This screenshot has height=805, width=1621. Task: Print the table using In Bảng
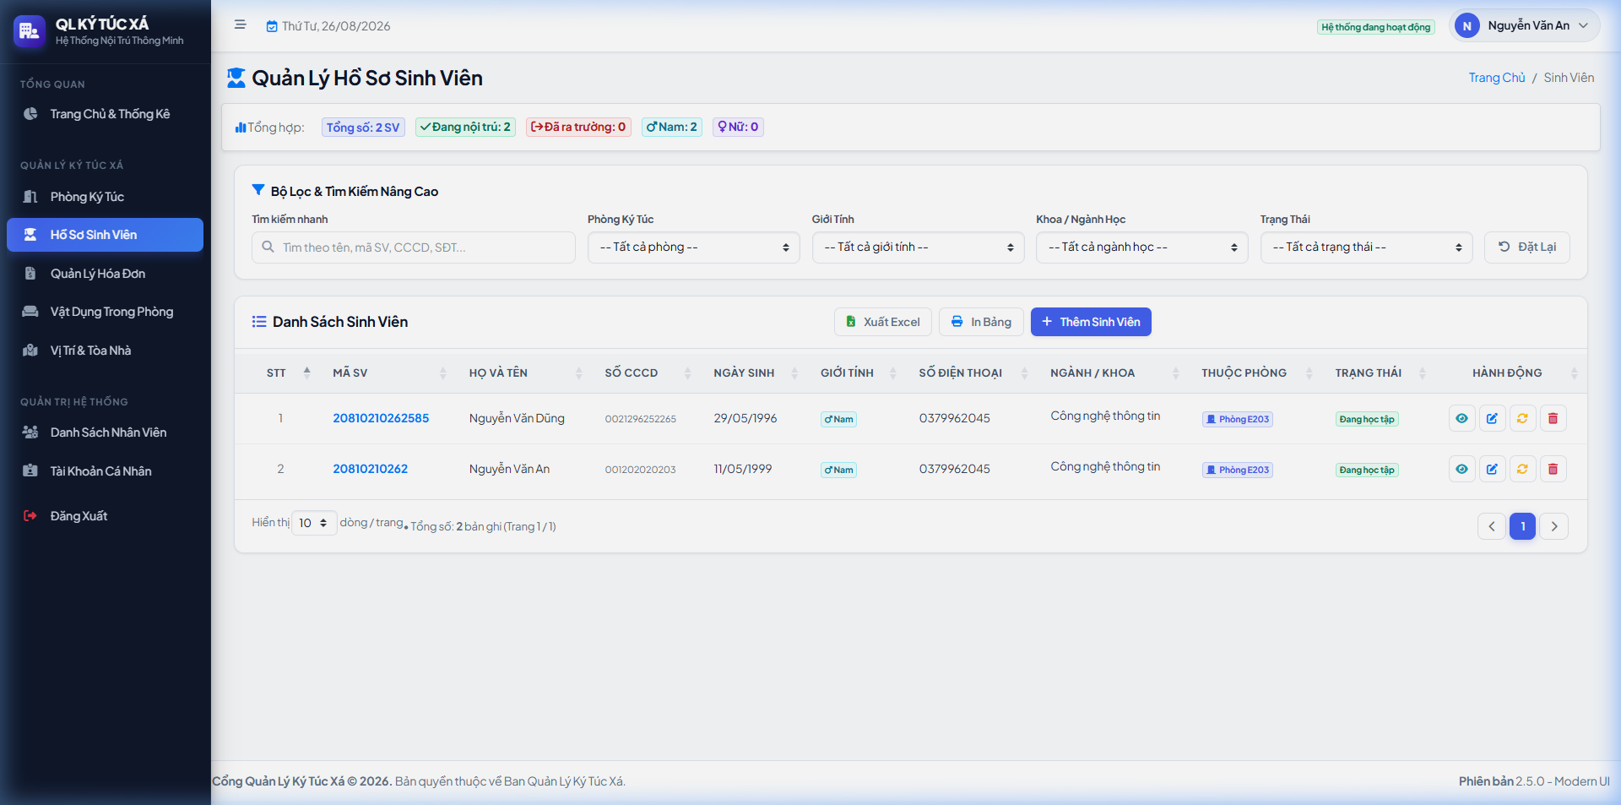click(x=981, y=322)
